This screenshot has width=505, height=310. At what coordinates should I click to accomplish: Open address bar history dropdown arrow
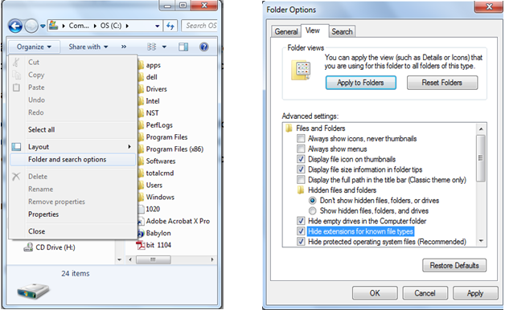157,26
